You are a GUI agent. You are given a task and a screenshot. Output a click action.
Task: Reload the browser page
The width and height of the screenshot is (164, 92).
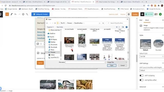6,6
